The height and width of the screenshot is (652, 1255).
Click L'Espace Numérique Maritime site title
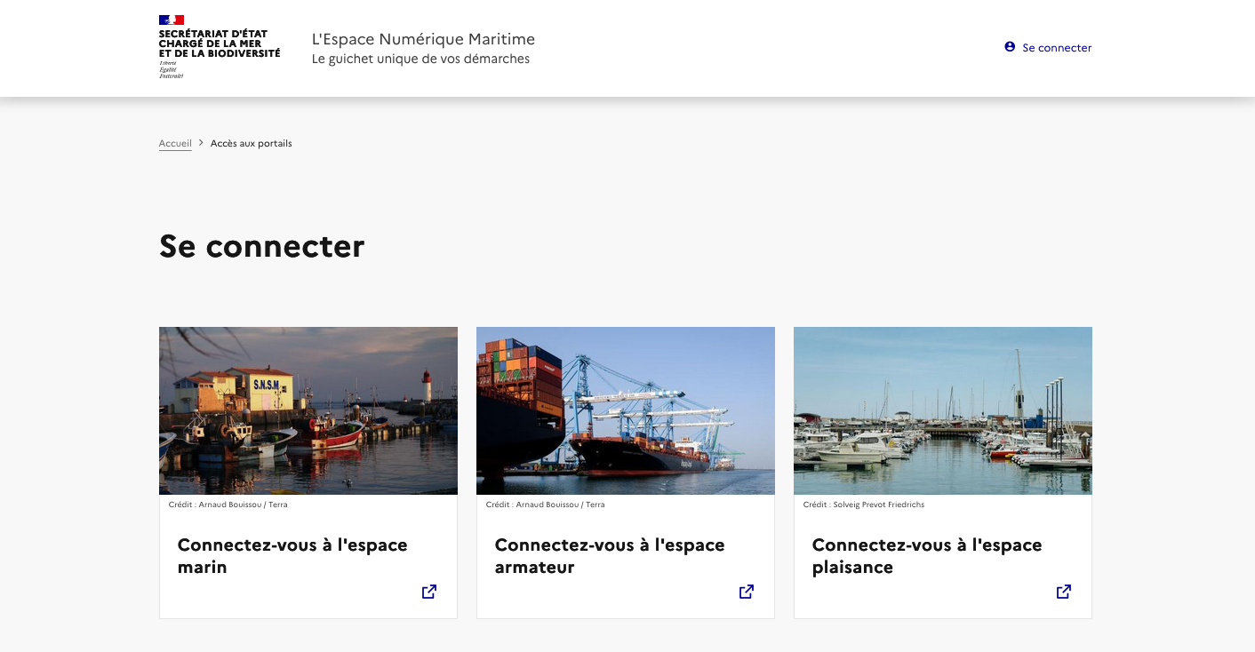423,39
